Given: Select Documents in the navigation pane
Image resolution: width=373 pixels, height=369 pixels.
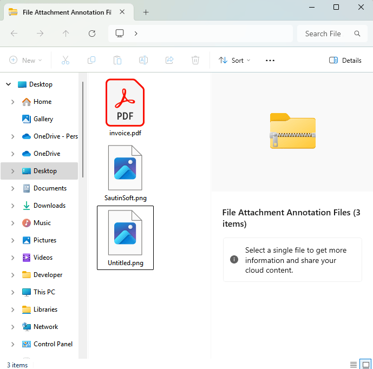Looking at the screenshot, I should coord(50,188).
